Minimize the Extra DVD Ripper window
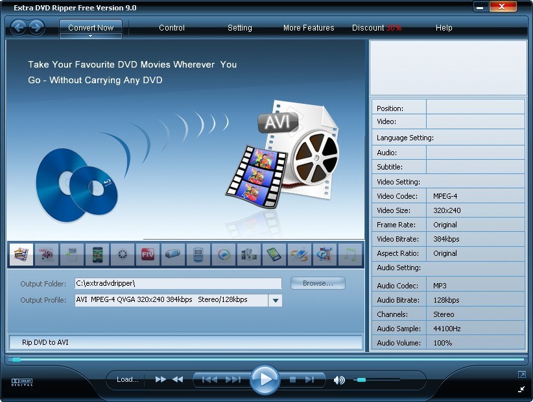The height and width of the screenshot is (402, 533). click(x=480, y=8)
